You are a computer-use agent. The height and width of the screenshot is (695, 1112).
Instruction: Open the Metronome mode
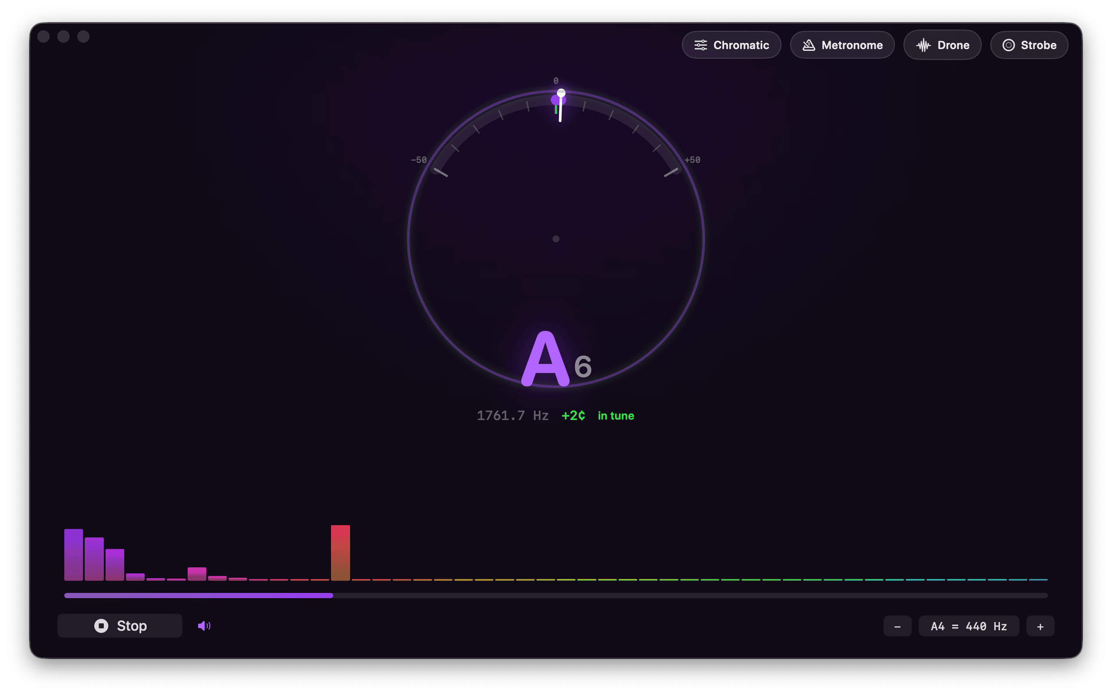pos(842,45)
